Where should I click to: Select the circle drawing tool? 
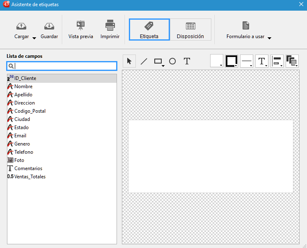pos(172,61)
